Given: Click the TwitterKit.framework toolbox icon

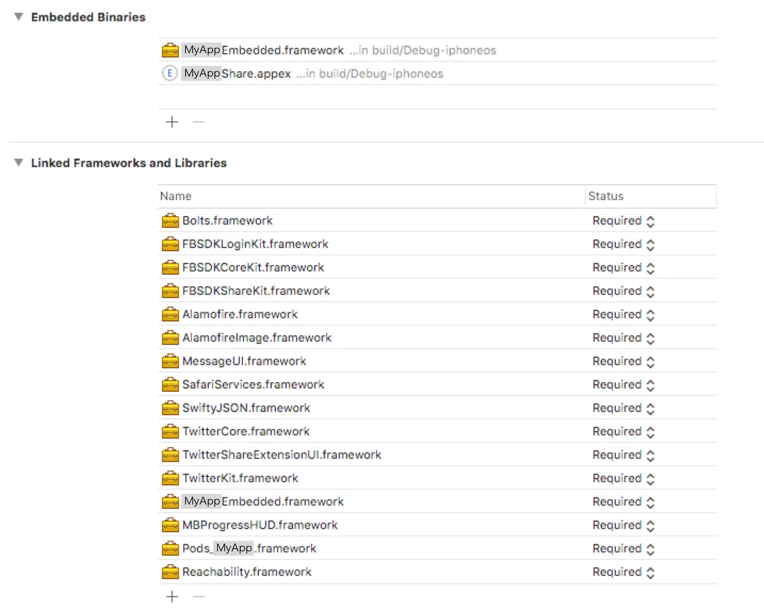Looking at the screenshot, I should (170, 478).
